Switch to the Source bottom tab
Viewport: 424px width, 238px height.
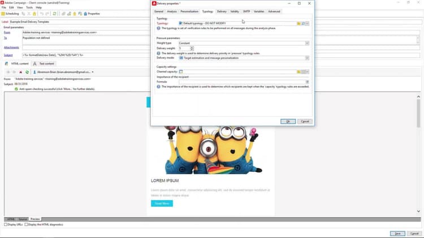pyautogui.click(x=23, y=219)
